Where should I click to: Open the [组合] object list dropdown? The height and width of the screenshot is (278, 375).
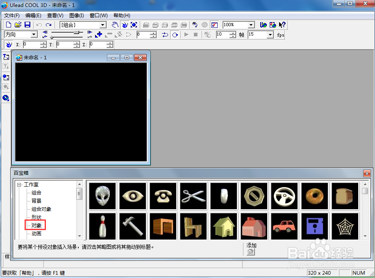(103, 25)
